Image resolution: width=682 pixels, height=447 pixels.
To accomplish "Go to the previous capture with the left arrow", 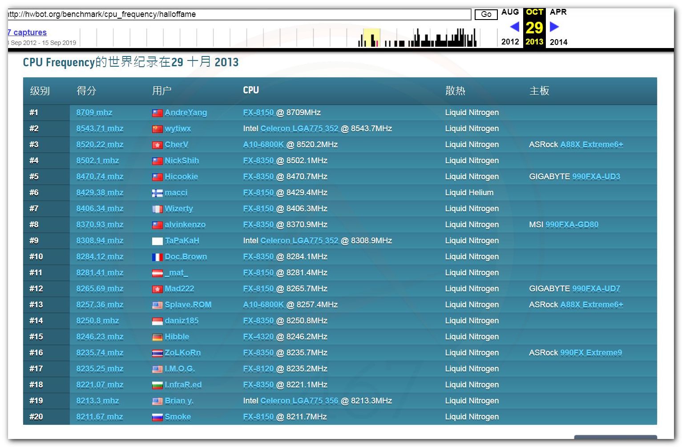I will point(515,27).
